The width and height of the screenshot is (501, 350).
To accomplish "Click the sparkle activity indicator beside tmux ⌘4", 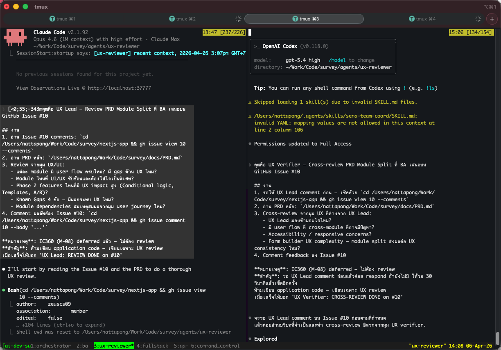I will [x=477, y=19].
